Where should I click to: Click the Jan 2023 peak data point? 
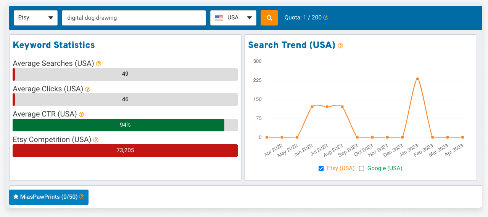(417, 79)
